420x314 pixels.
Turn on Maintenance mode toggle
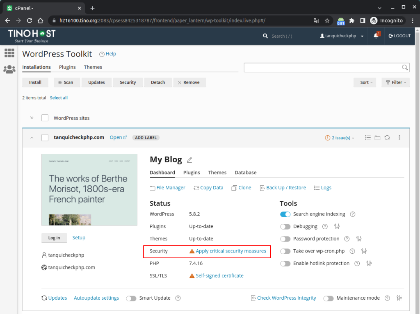[329, 298]
